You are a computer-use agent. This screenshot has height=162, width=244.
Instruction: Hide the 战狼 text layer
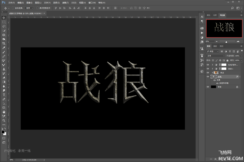pyautogui.click(x=208, y=77)
